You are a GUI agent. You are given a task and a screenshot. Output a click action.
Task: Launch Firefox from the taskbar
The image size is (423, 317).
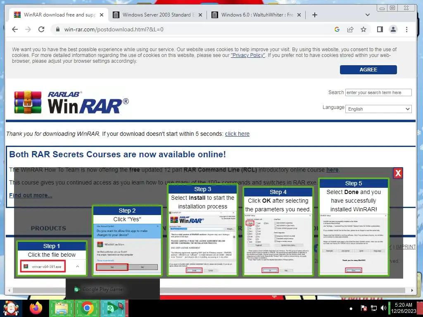pyautogui.click(x=36, y=308)
